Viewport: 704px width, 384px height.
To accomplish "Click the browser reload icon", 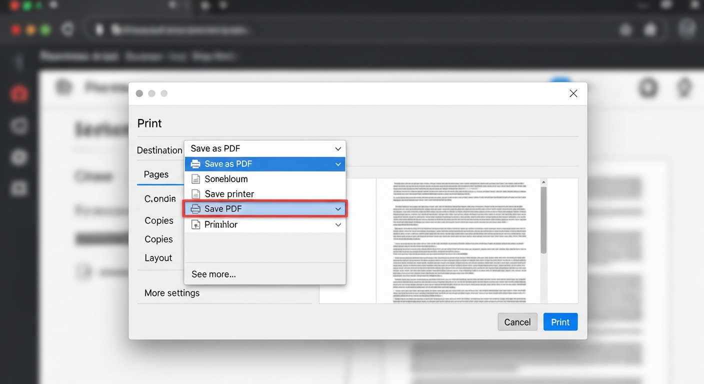I will point(67,29).
